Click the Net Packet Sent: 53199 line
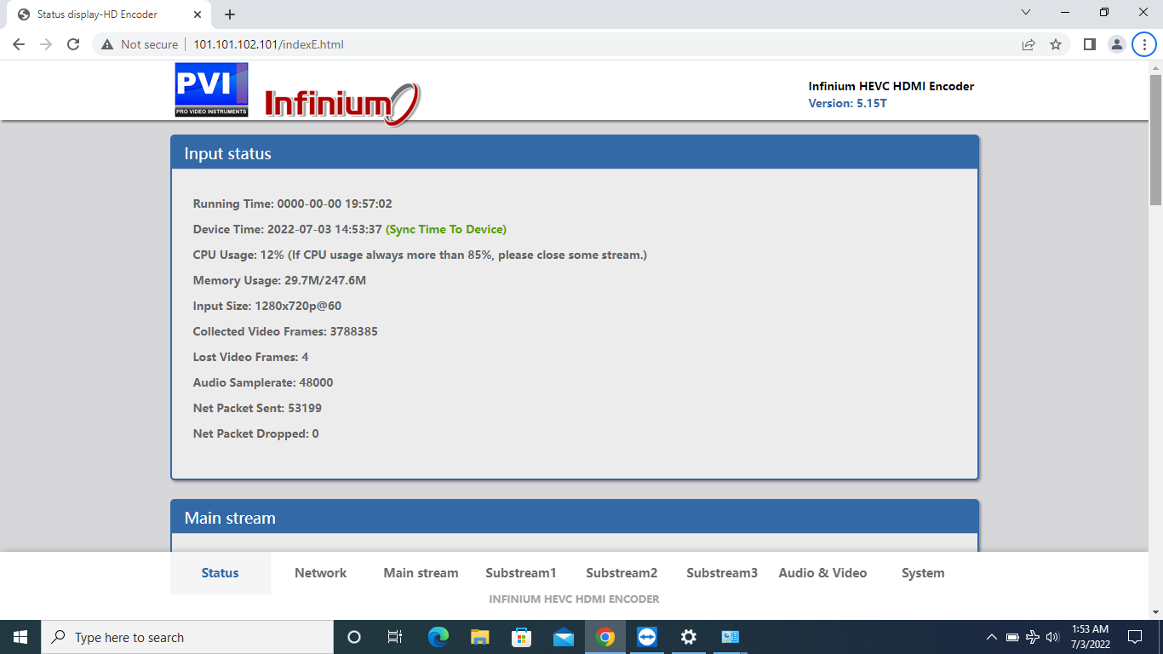 [257, 408]
